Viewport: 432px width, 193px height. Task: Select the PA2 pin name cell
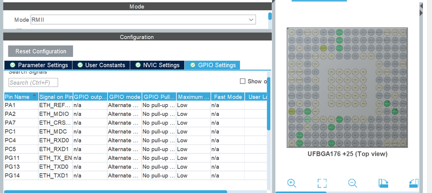[x=21, y=114]
